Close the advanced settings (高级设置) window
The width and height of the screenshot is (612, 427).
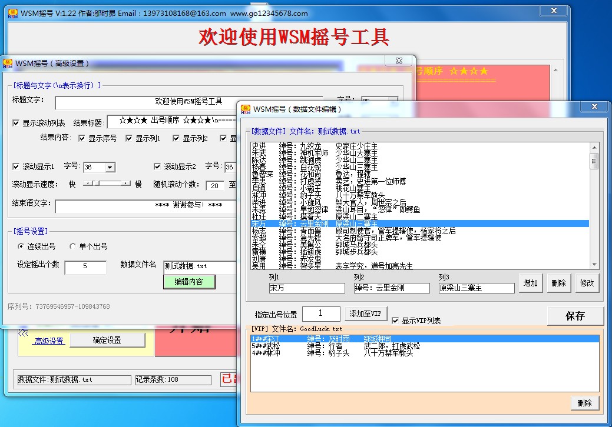(x=394, y=61)
